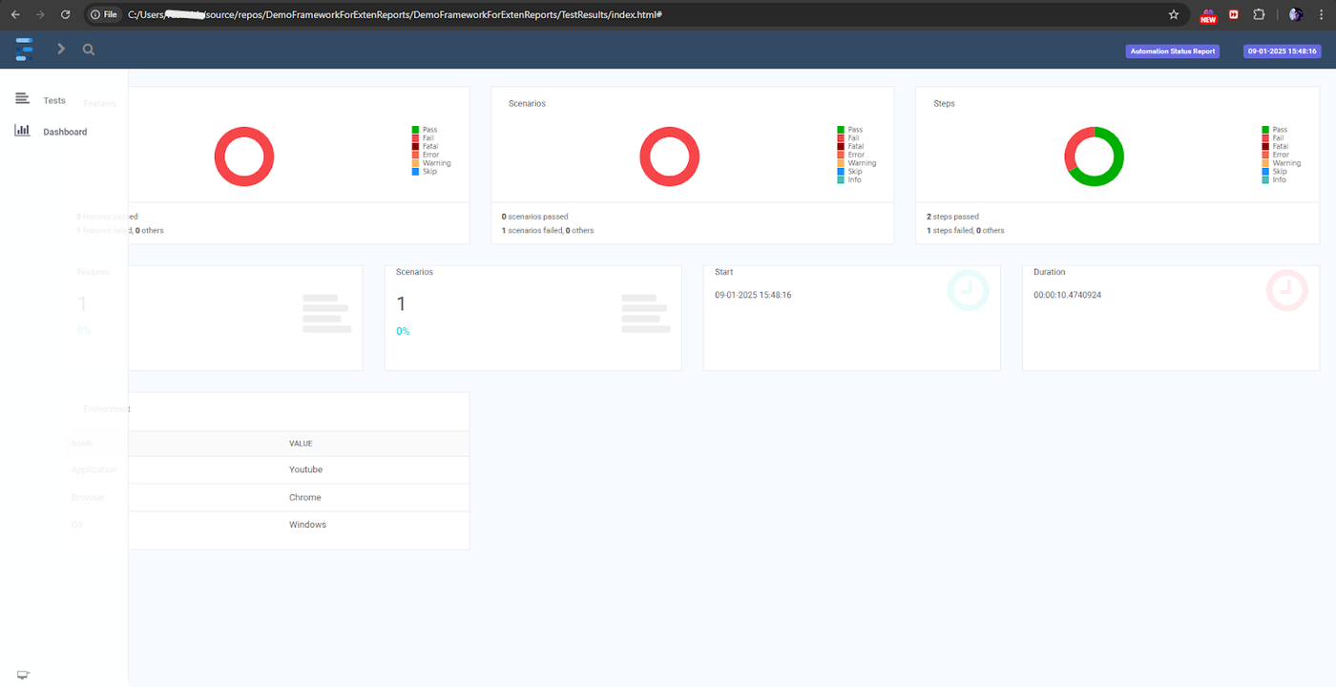Click the Youtube value in the Environment table
The height and width of the screenshot is (687, 1336).
pyautogui.click(x=305, y=469)
